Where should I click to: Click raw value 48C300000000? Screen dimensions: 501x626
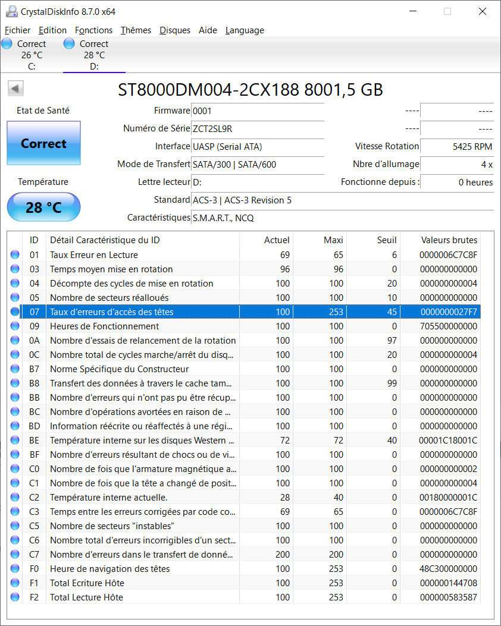[448, 568]
